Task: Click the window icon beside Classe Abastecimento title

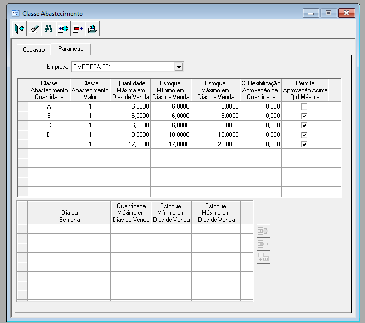Action: pyautogui.click(x=15, y=13)
